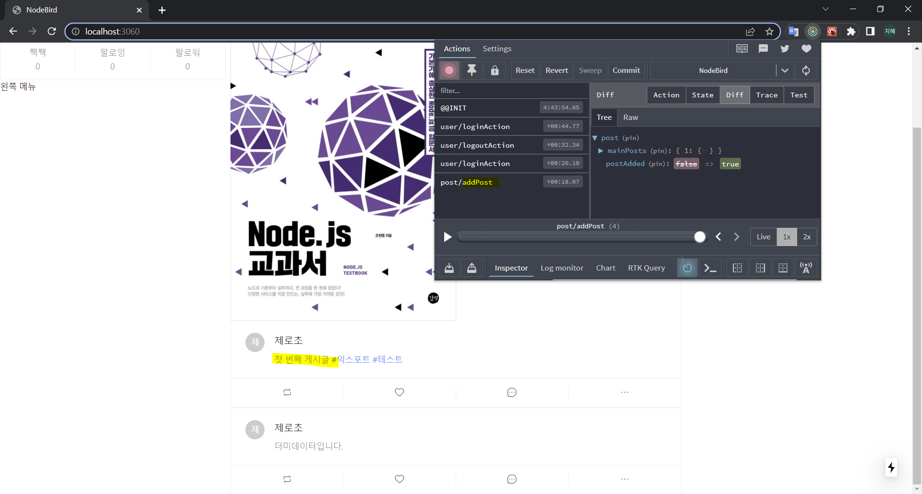Click the Reset button

[525, 71]
